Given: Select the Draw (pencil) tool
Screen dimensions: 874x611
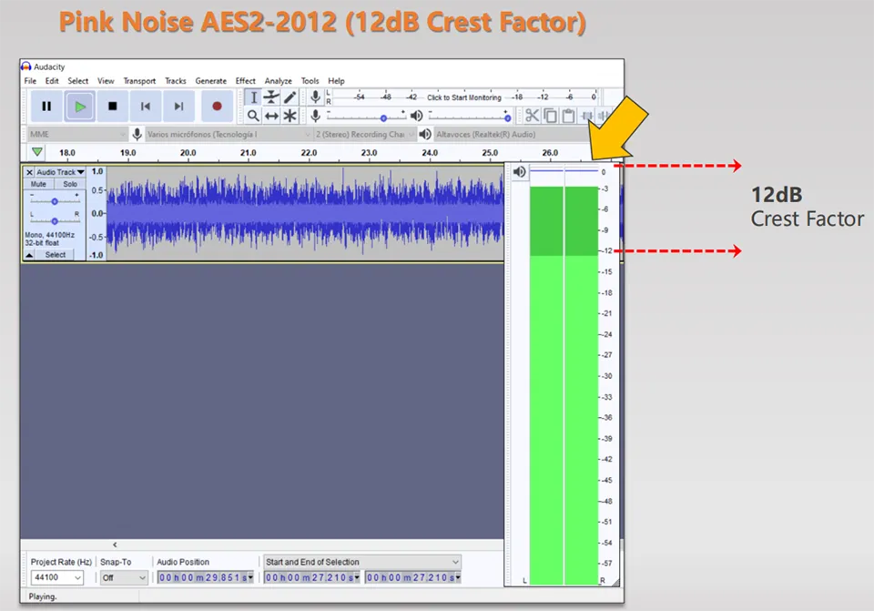Looking at the screenshot, I should click(x=290, y=97).
